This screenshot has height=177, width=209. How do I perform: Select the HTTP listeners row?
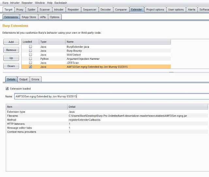tap(107, 124)
